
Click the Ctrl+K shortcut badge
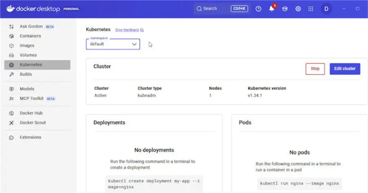[x=239, y=9]
